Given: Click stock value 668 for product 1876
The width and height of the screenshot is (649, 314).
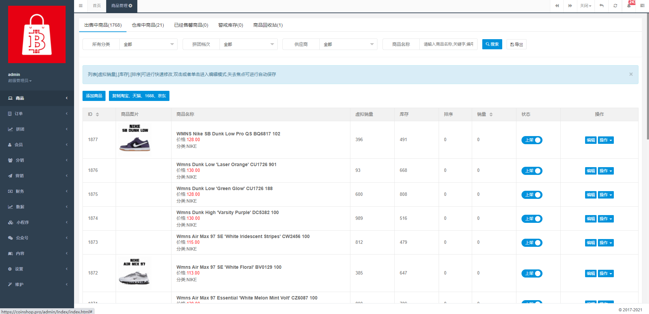Looking at the screenshot, I should coord(403,171).
